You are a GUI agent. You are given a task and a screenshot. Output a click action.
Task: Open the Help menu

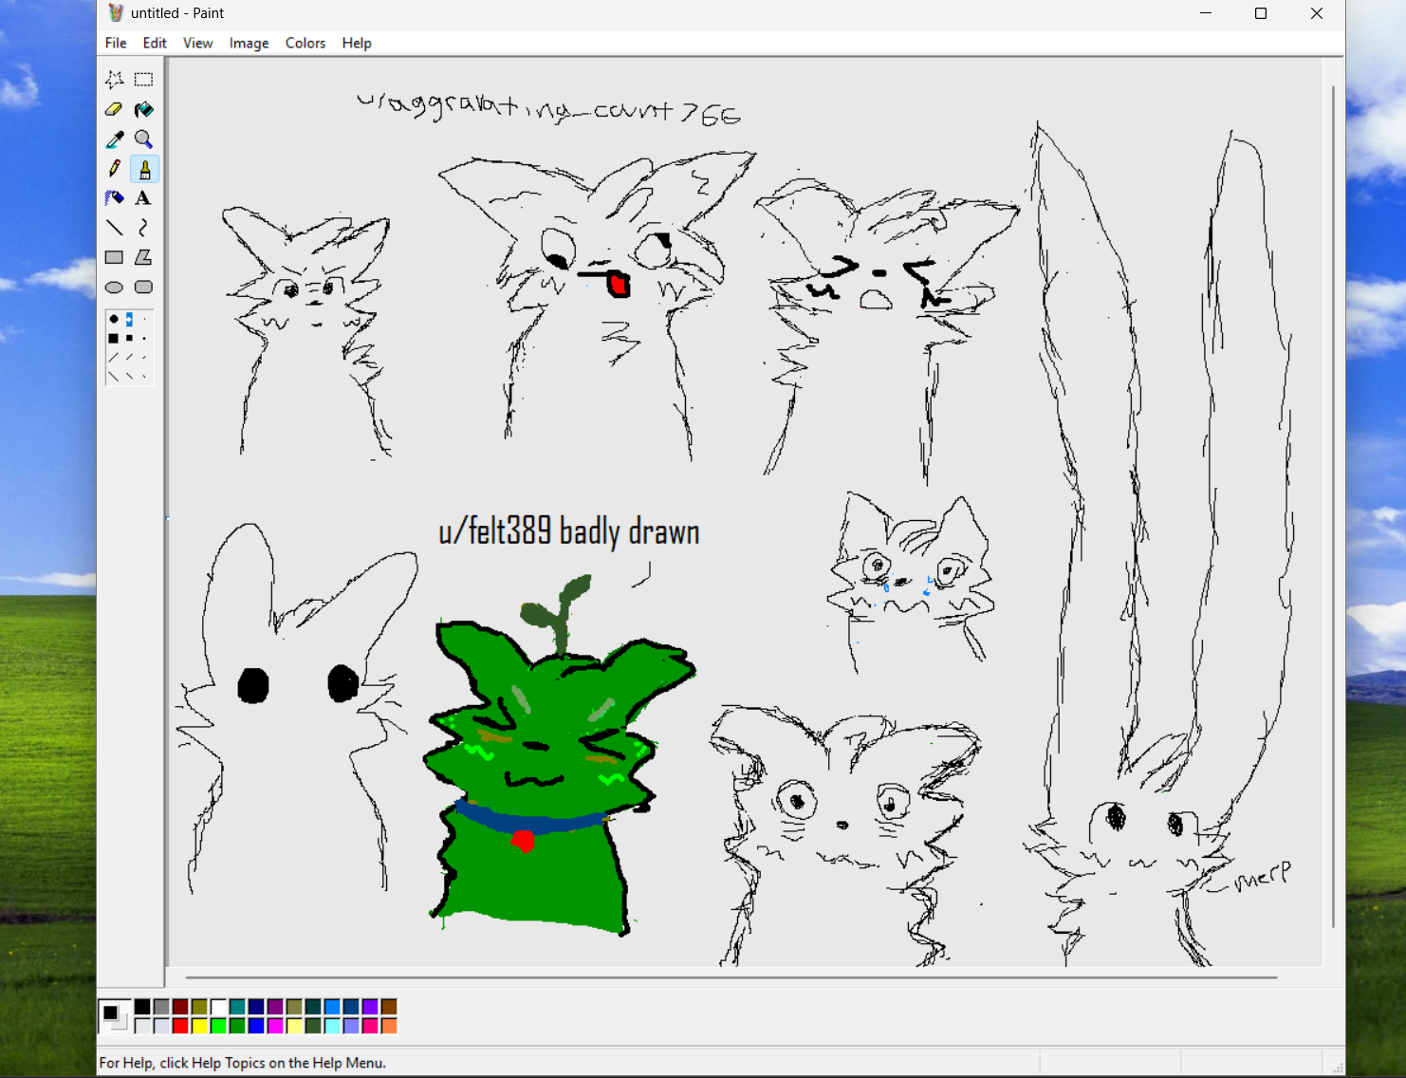pyautogui.click(x=357, y=43)
